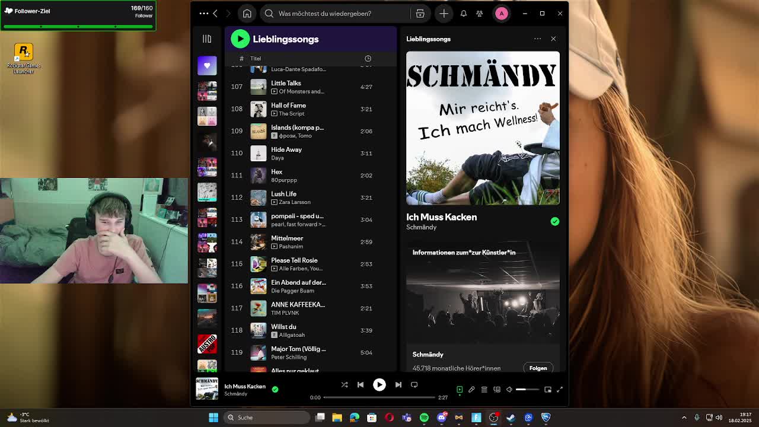Skip to the next track
Viewport: 759px width, 427px height.
(x=398, y=384)
